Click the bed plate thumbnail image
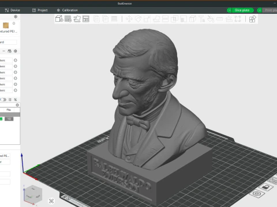Image resolution: width=277 pixels, height=207 pixels. pyautogui.click(x=6, y=25)
